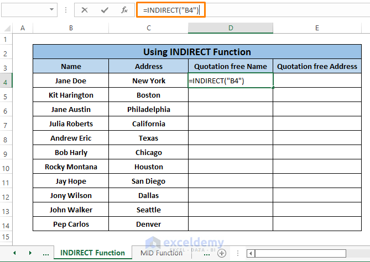Expand the Name Box dropdown arrow

point(52,10)
